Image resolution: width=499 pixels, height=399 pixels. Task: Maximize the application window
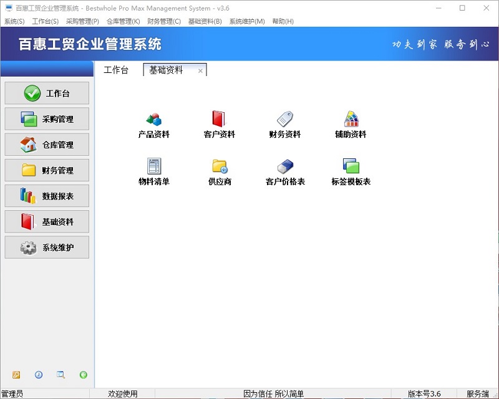click(462, 8)
